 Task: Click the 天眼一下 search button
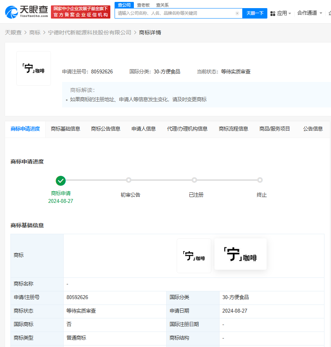[255, 13]
